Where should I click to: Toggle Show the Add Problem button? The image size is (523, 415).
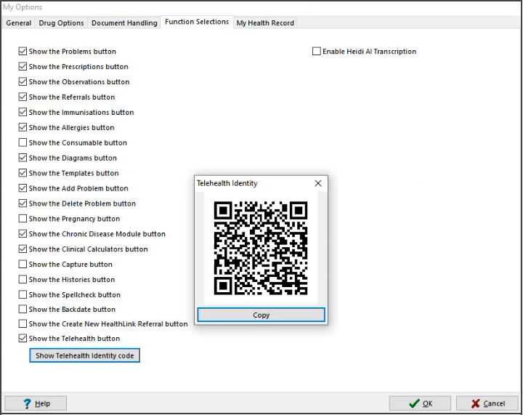(23, 188)
